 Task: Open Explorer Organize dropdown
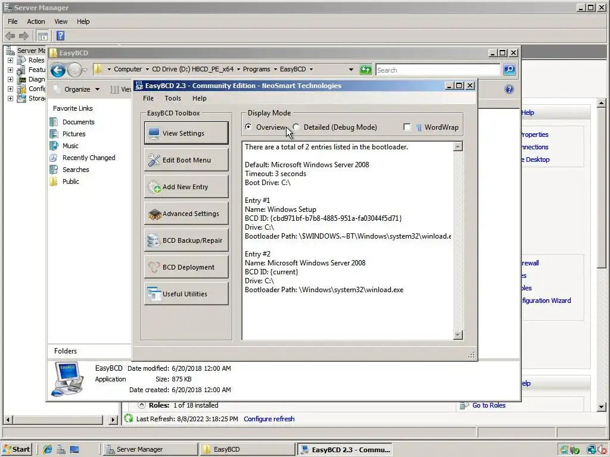coord(77,89)
